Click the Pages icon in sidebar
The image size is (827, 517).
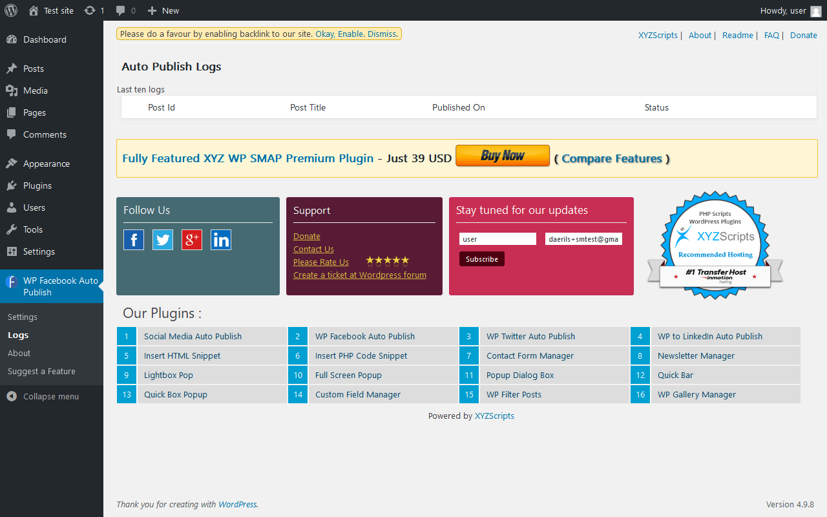[x=12, y=112]
